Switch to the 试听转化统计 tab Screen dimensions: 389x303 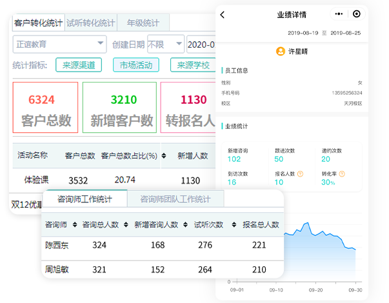click(x=90, y=23)
